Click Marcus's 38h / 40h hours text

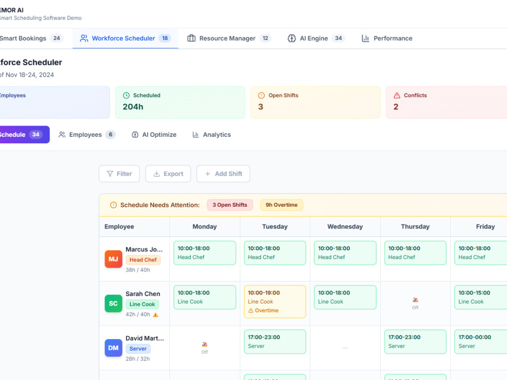tap(138, 270)
